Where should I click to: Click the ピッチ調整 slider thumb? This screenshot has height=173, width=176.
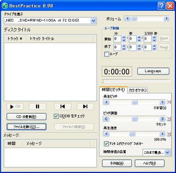[x=135, y=119]
